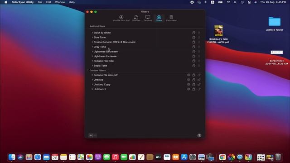This screenshot has height=163, width=290.
Task: Duplicate the Reduce file size pdf filter
Action: pyautogui.click(x=193, y=75)
